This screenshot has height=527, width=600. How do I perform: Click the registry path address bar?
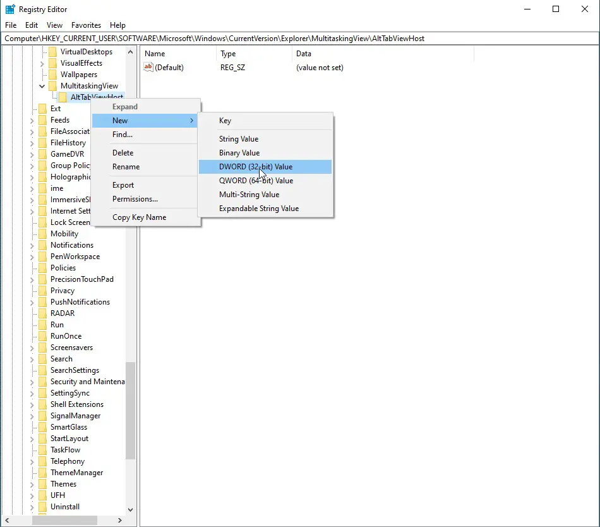(300, 39)
